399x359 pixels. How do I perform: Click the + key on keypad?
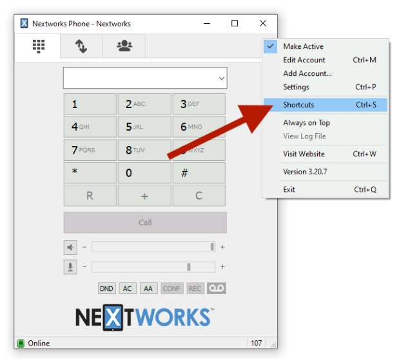click(x=144, y=196)
